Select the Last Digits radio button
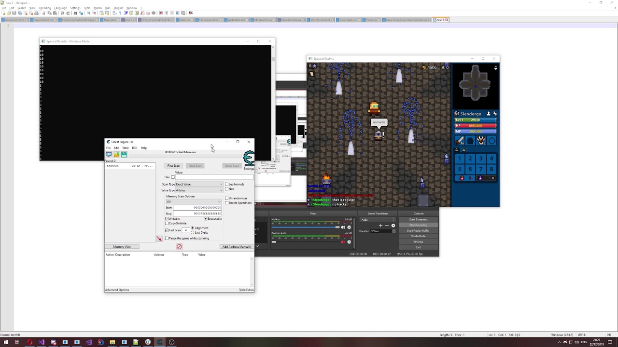The width and height of the screenshot is (618, 347). tap(192, 232)
